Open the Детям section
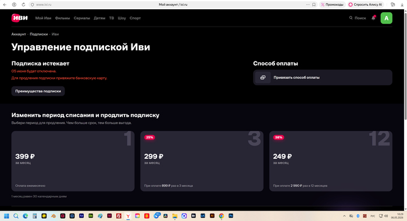 coord(99,18)
